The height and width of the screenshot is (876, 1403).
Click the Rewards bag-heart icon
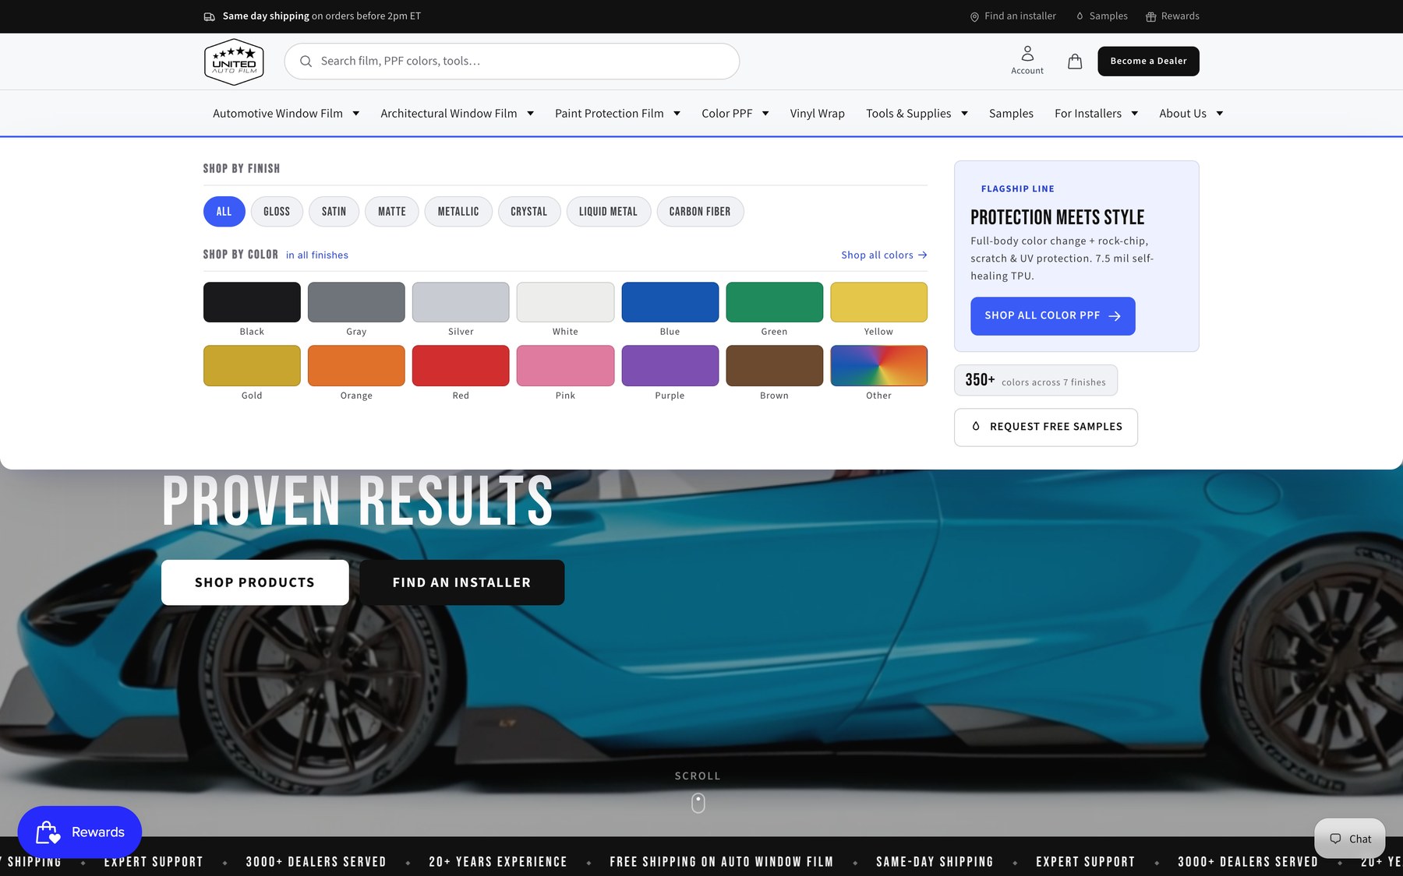pos(48,832)
